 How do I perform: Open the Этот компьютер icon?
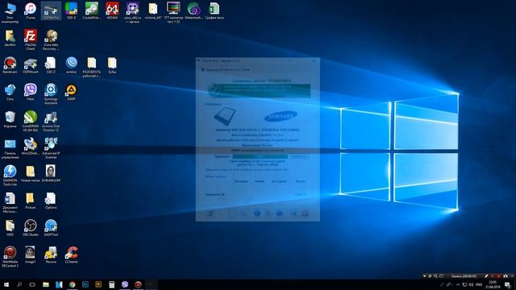[x=10, y=13]
